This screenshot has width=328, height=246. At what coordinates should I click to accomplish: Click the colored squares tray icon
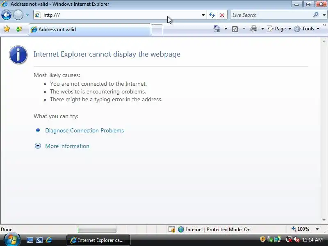(278, 239)
